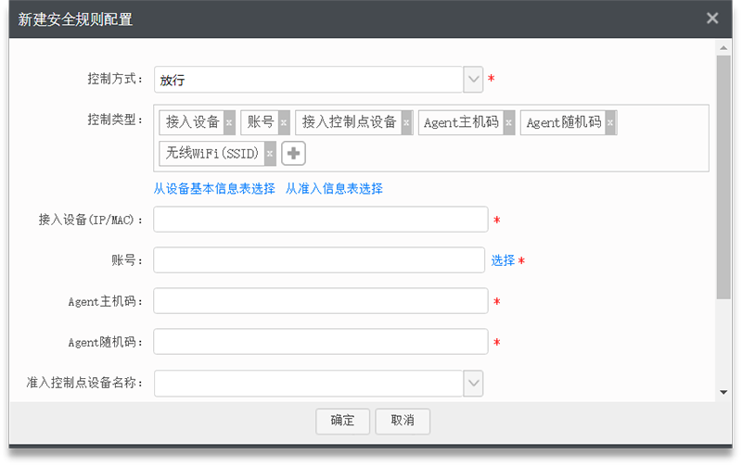
Task: Select the Agent主机码 input box
Action: coord(320,301)
